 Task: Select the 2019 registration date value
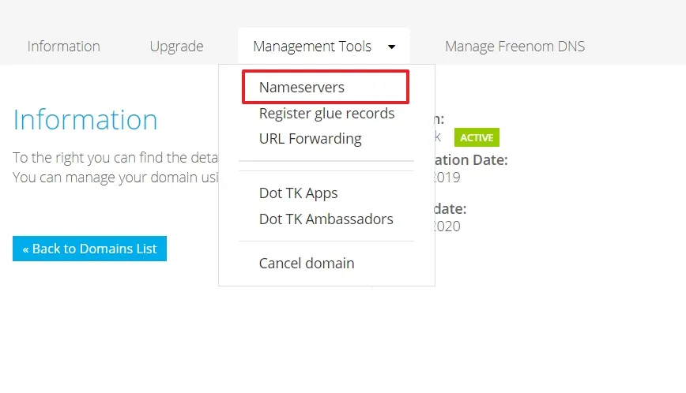(447, 178)
